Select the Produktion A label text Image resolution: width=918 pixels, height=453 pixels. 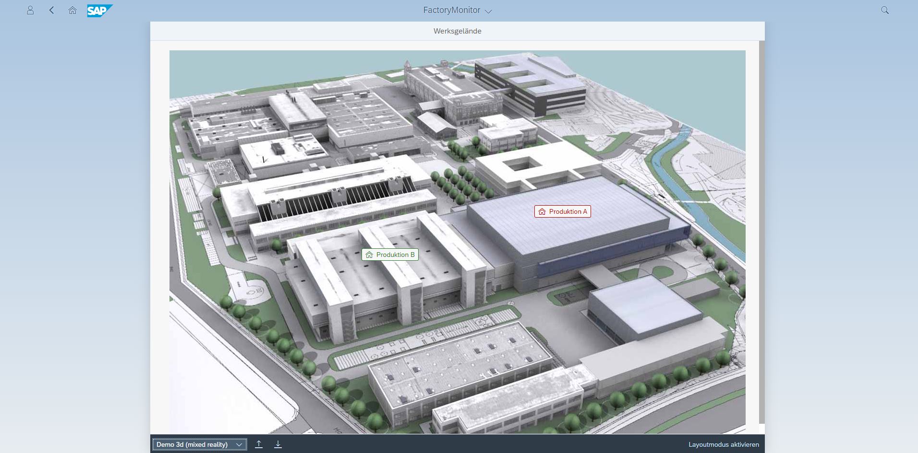[x=568, y=211]
